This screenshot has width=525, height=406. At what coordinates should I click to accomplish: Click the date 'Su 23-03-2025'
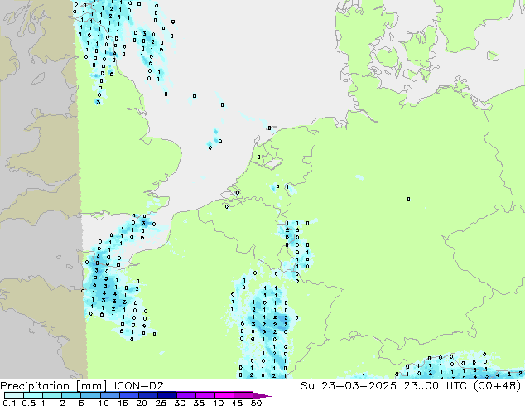pyautogui.click(x=349, y=386)
